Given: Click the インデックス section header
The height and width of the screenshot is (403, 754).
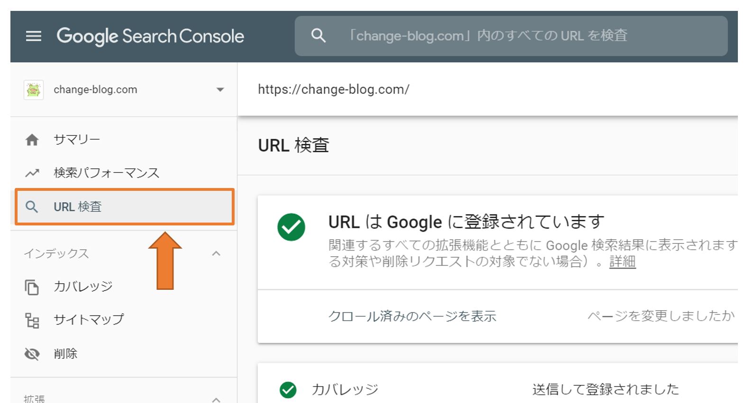Looking at the screenshot, I should tap(56, 253).
